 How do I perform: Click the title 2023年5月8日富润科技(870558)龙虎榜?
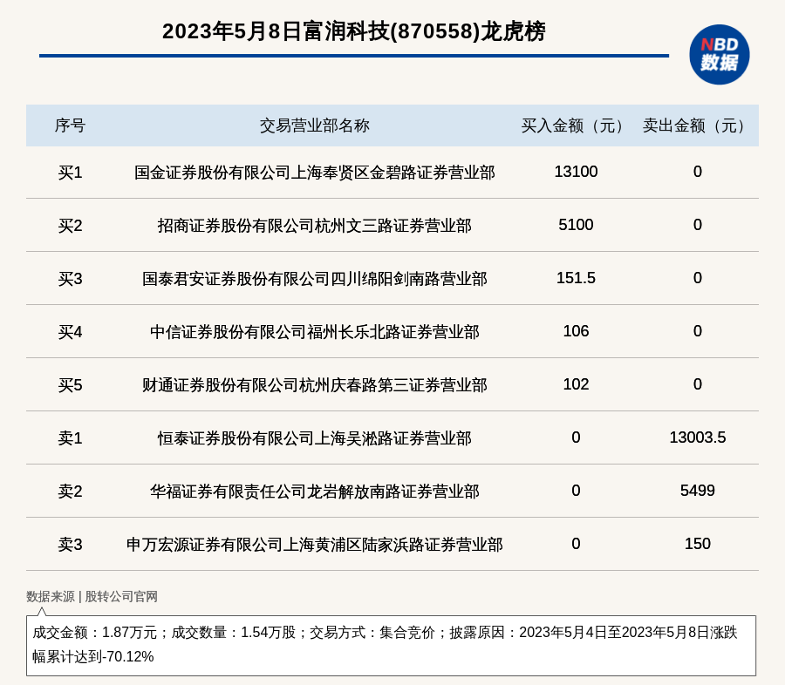coord(354,31)
